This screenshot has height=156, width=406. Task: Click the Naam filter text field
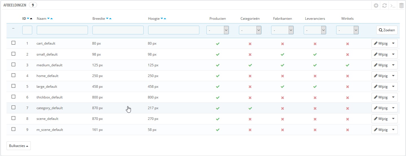pyautogui.click(x=62, y=30)
